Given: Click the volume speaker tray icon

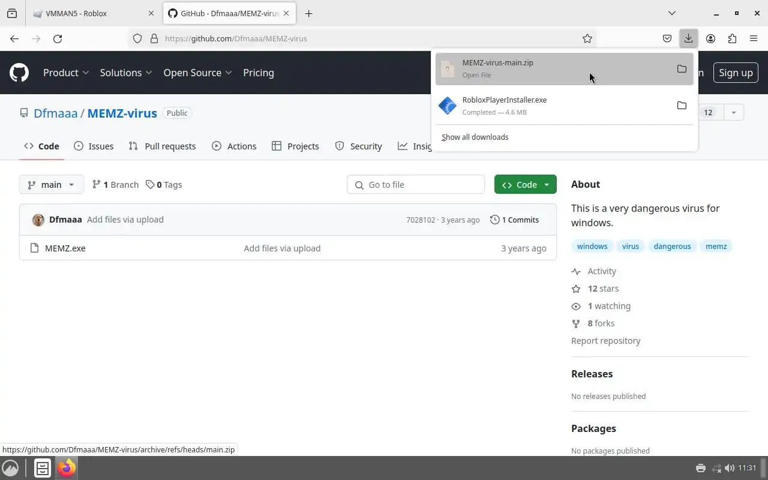Looking at the screenshot, I should pyautogui.click(x=729, y=468).
